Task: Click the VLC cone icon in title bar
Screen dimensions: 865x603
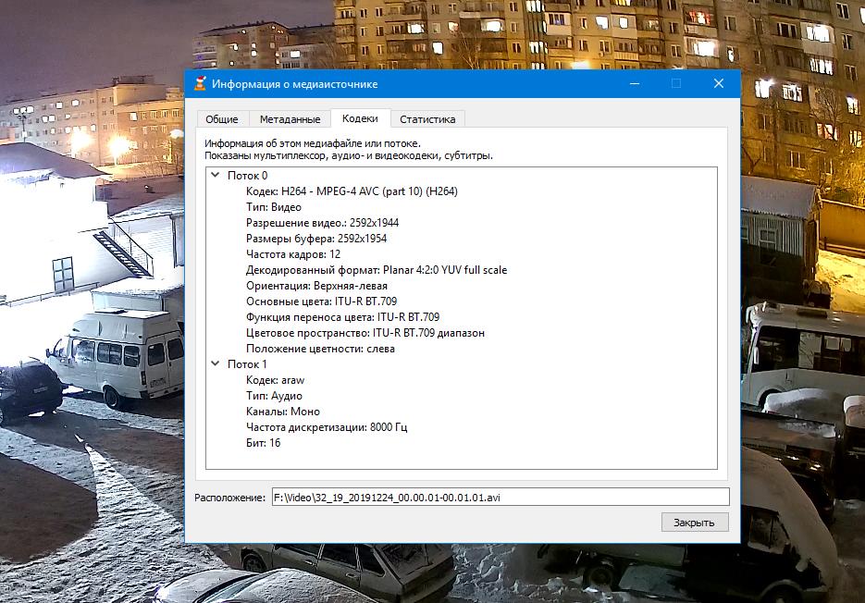Action: (199, 84)
